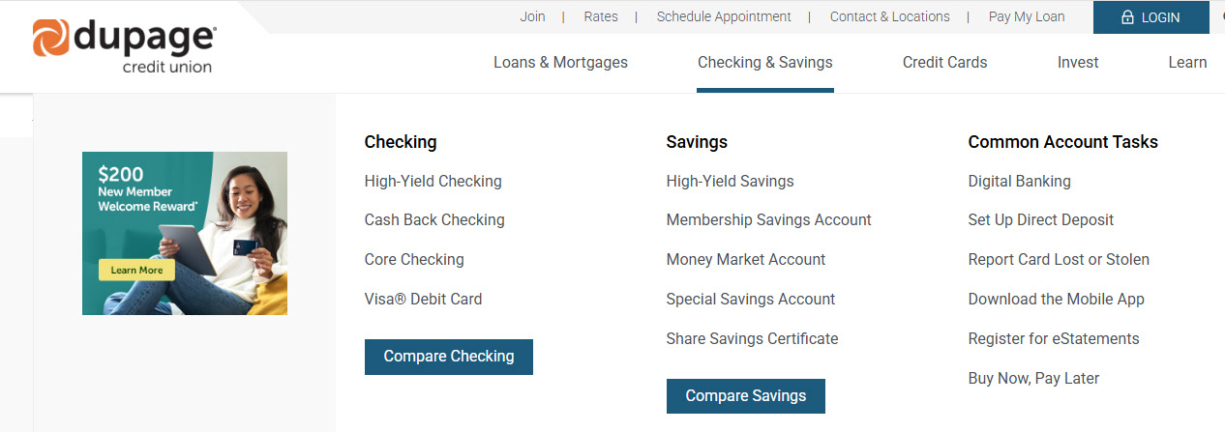
Task: Open Money Market Account page
Action: pos(745,260)
